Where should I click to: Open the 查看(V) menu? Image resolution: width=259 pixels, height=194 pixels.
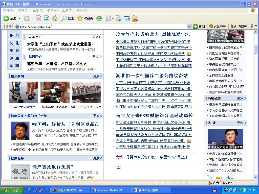tap(38, 10)
